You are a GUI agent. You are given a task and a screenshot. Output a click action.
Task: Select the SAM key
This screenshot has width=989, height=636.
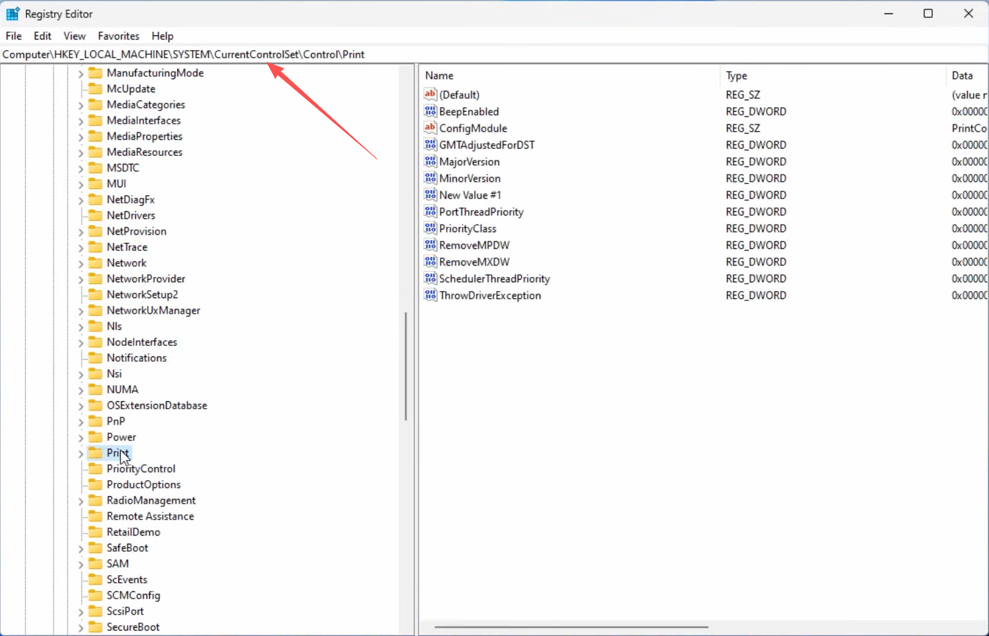point(118,564)
